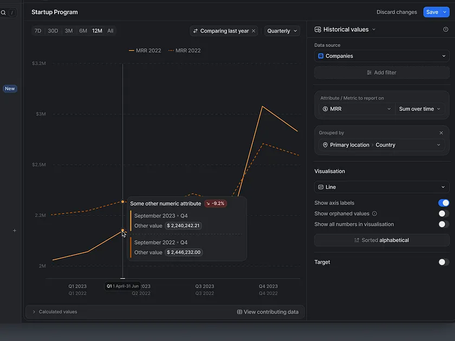The height and width of the screenshot is (341, 455).
Task: Open the Quarterly interval dropdown
Action: pyautogui.click(x=282, y=31)
